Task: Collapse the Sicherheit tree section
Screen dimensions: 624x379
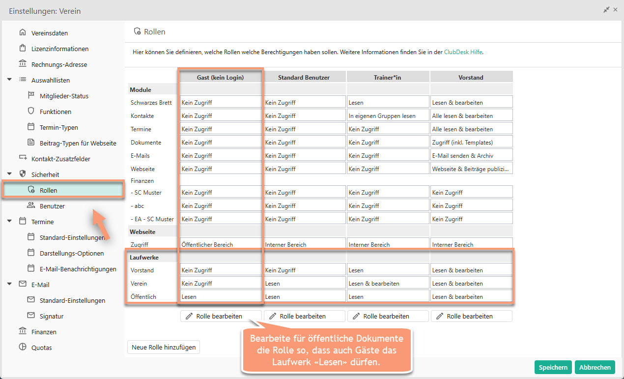Action: 9,174
